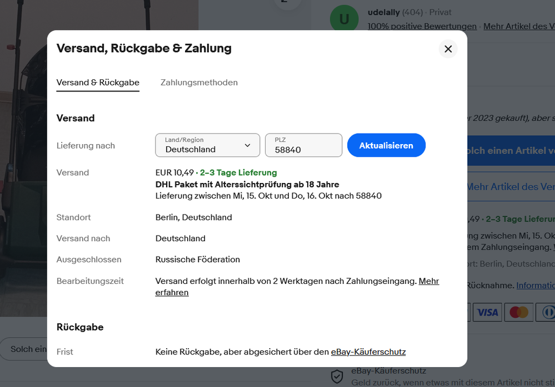This screenshot has width=555, height=387.
Task: Select the Versand & Rückgabe tab
Action: tap(98, 82)
